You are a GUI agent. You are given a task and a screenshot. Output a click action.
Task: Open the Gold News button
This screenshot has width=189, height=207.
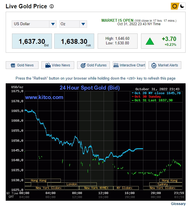coord(22,65)
